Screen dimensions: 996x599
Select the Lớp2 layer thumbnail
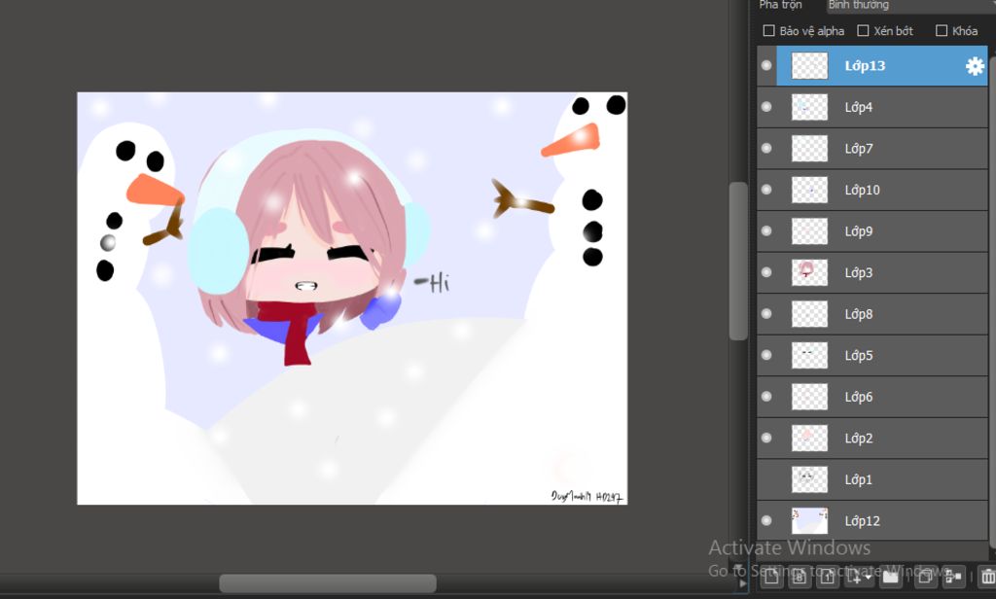[x=810, y=438]
